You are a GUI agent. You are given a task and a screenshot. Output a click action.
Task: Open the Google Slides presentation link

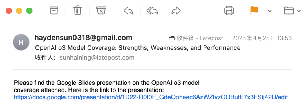click(151, 97)
